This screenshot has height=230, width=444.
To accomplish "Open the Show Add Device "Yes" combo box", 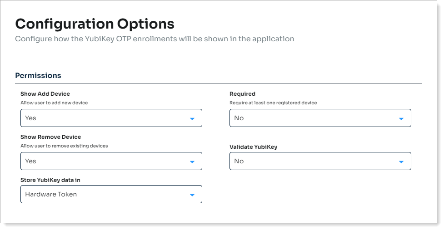I will [x=105, y=118].
